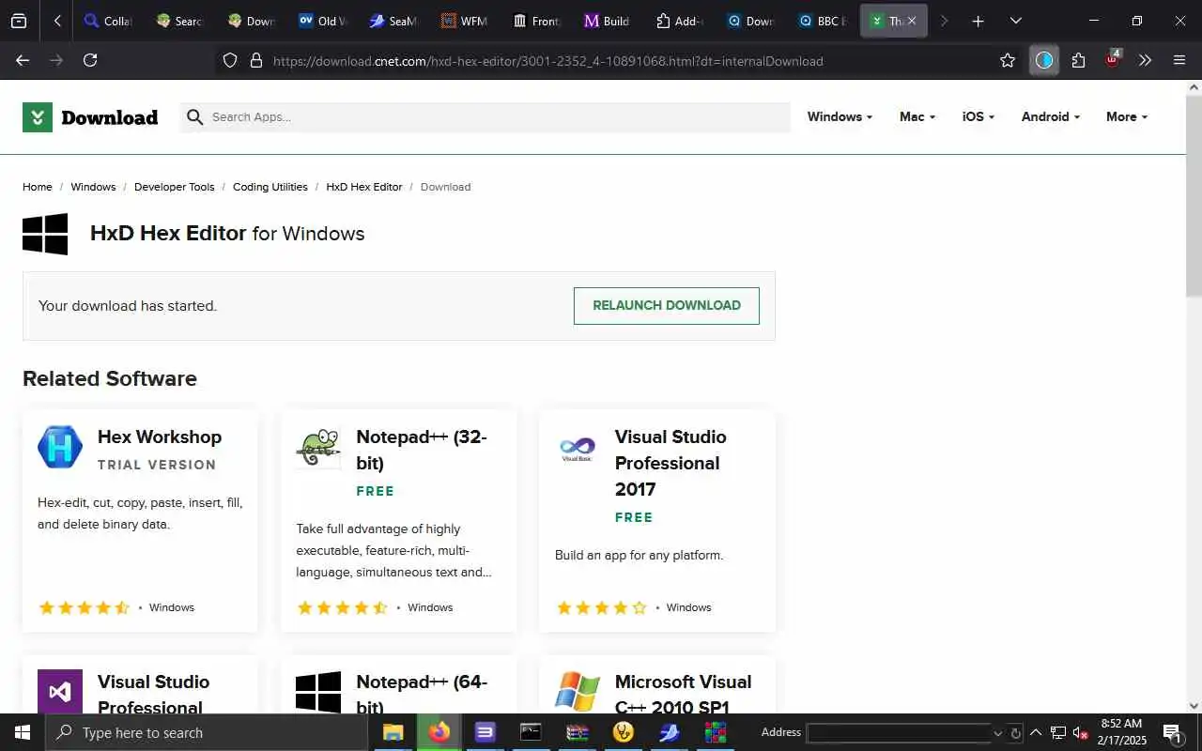
Task: Switch to the Build tab
Action: tap(608, 21)
